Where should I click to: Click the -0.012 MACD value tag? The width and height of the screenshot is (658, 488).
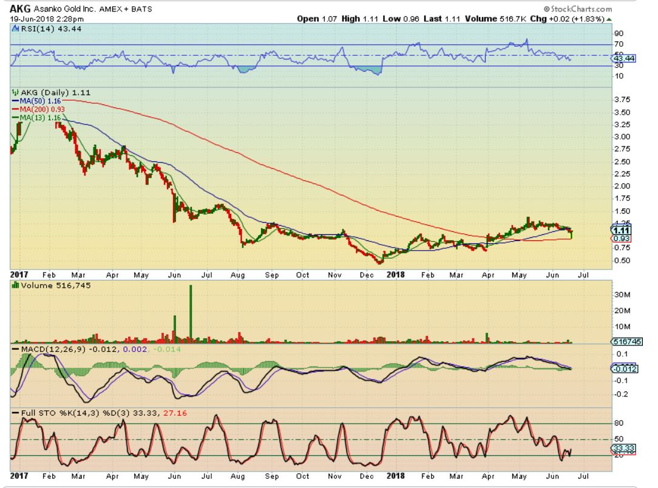622,368
